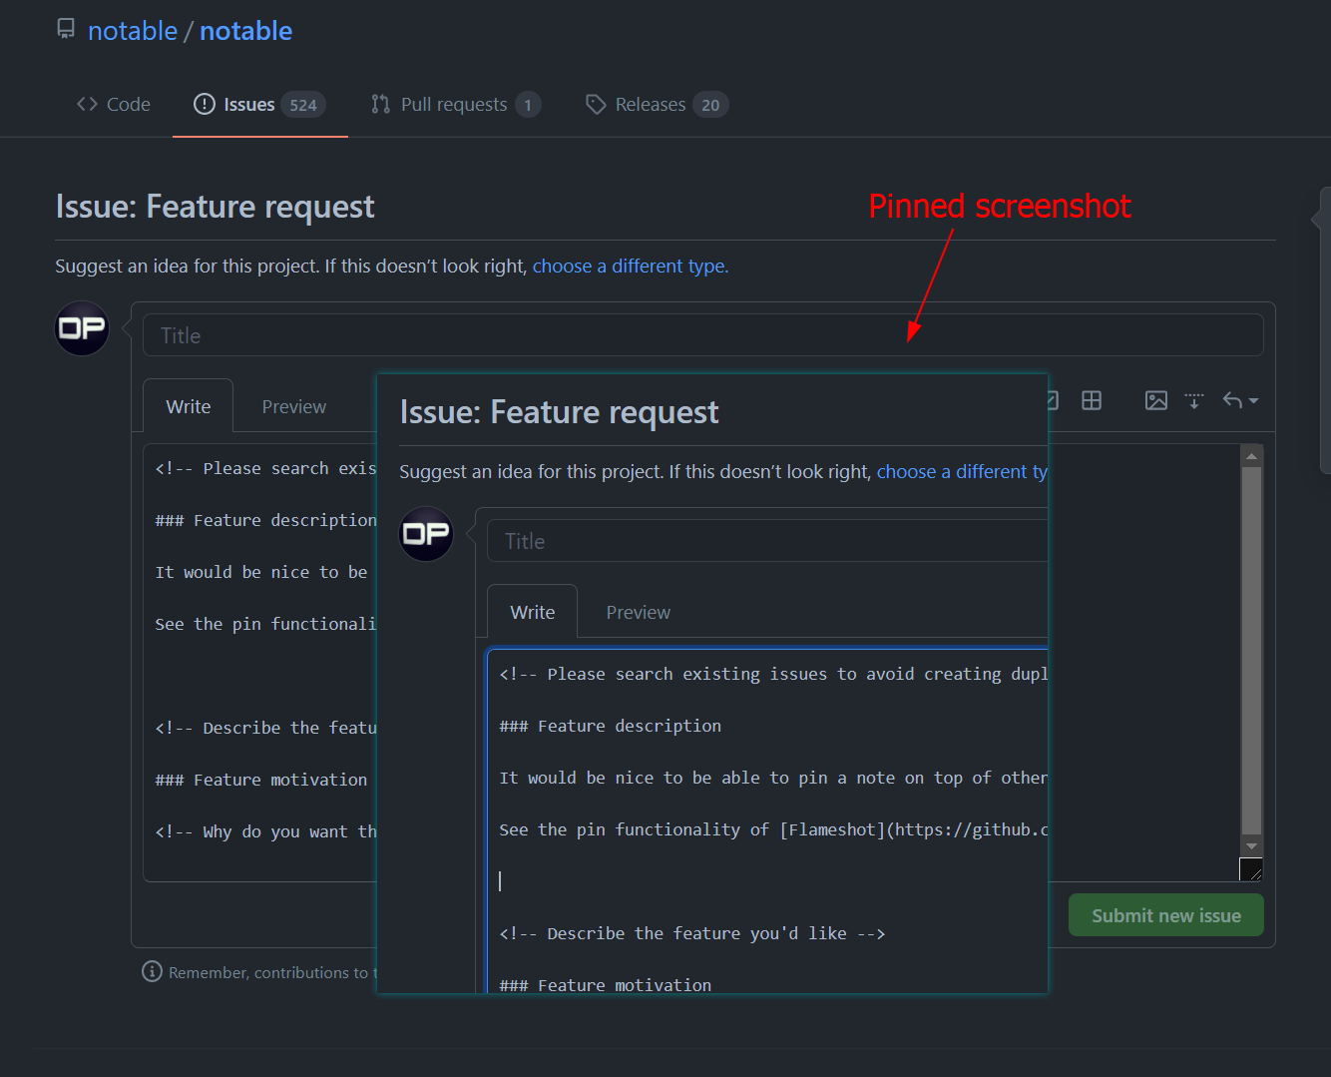Submit new issue with green button
Image resolution: width=1331 pixels, height=1077 pixels.
click(1166, 915)
